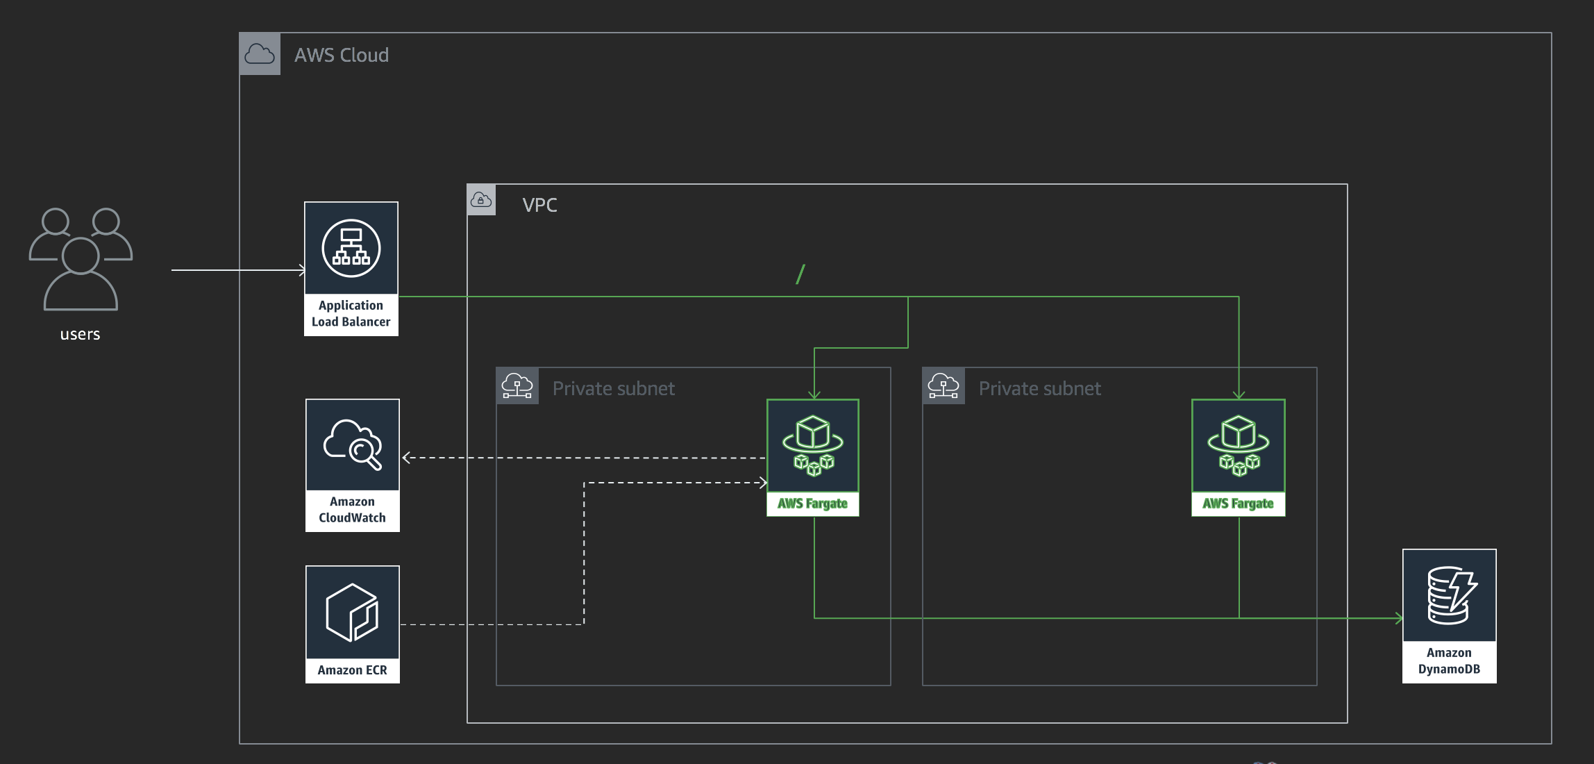
Task: Select the Amazon CloudWatch icon
Action: point(353,445)
